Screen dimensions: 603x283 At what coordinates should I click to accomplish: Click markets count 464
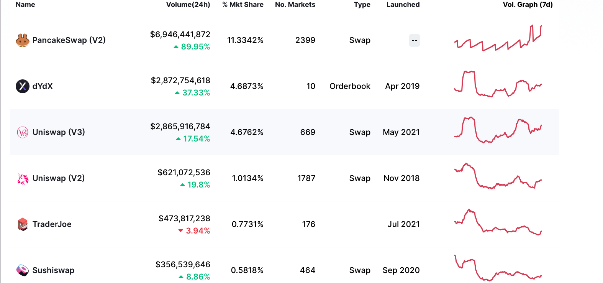click(x=308, y=270)
